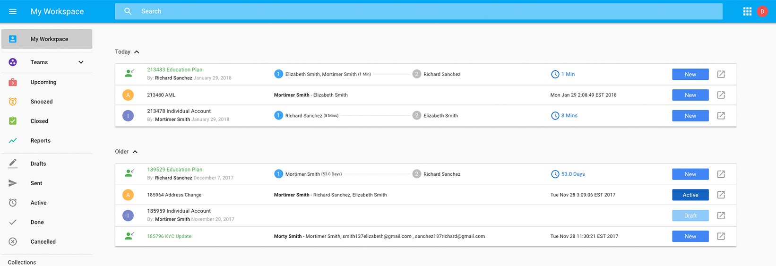Image resolution: width=776 pixels, height=266 pixels.
Task: Select Drafts in the sidebar
Action: click(38, 164)
